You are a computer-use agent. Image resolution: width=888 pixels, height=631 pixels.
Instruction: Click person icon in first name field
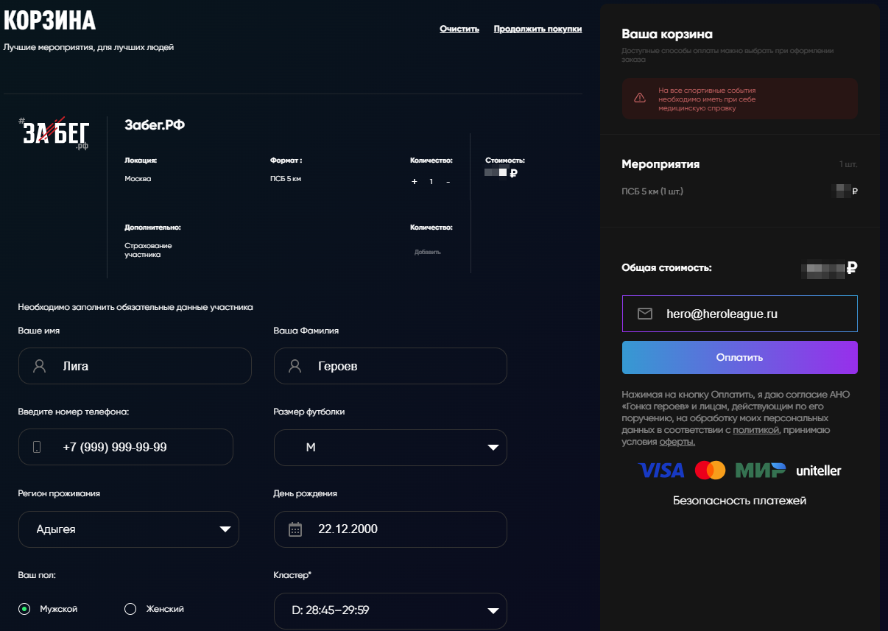coord(40,366)
